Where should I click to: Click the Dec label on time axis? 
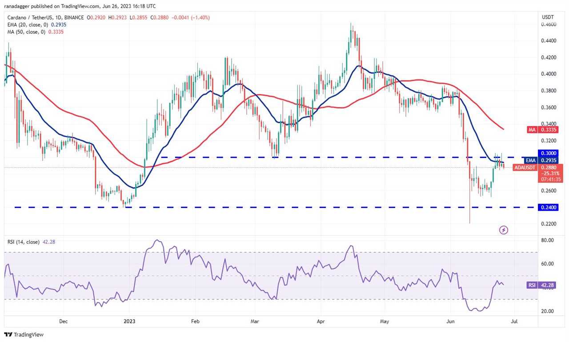[x=63, y=320]
